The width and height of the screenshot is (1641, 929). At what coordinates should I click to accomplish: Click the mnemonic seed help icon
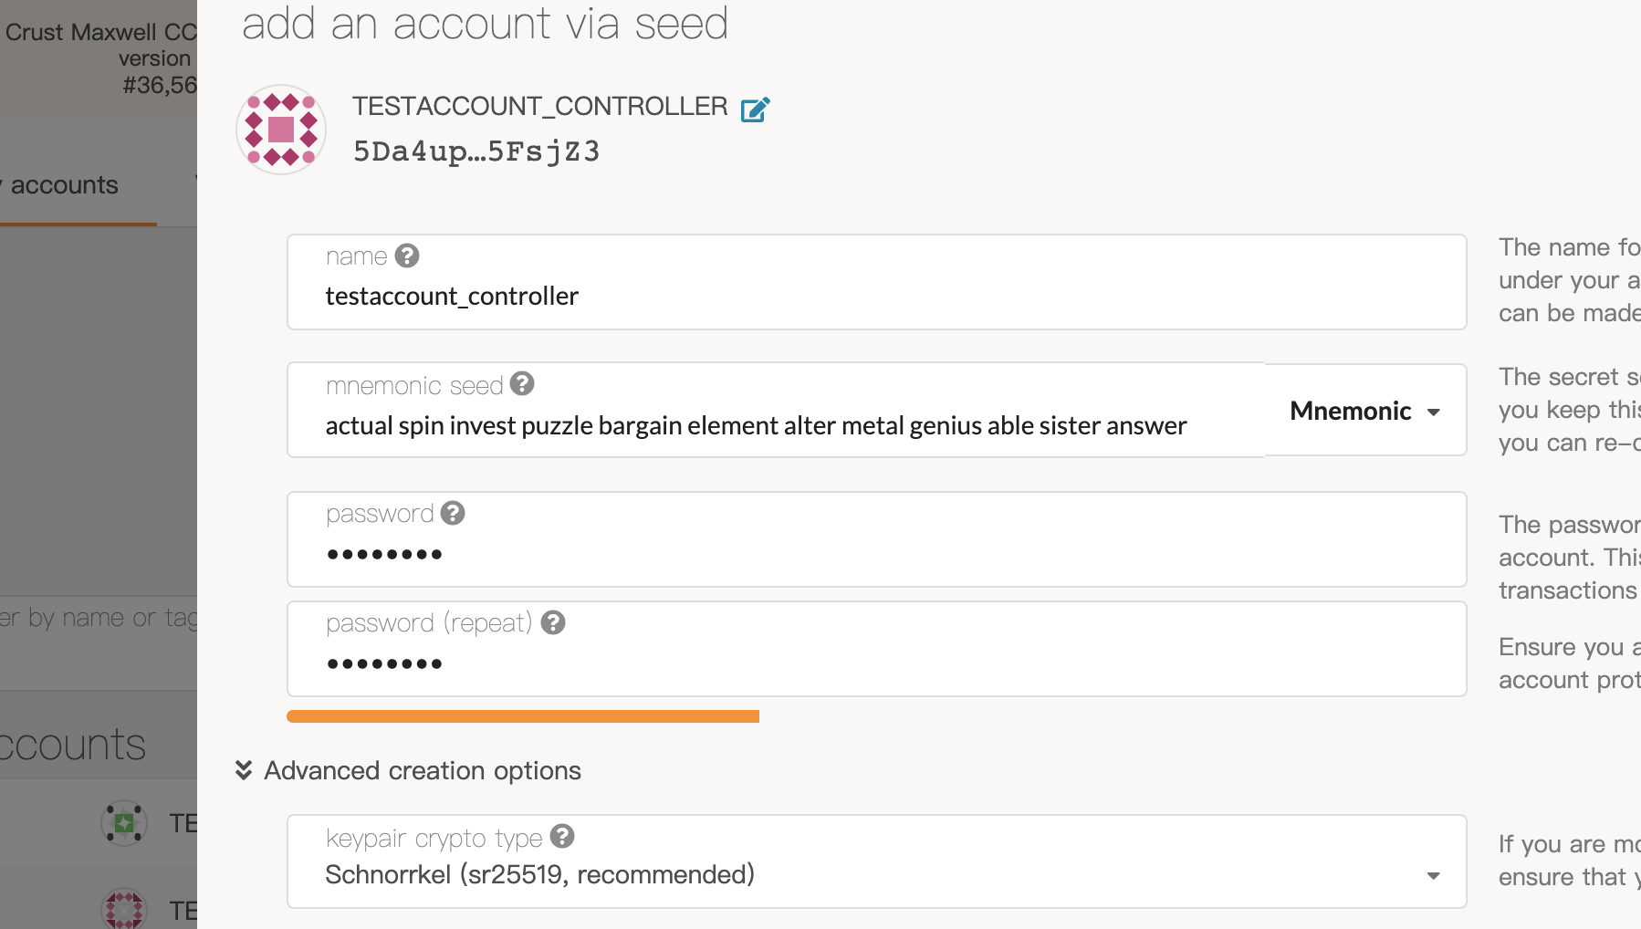522,384
